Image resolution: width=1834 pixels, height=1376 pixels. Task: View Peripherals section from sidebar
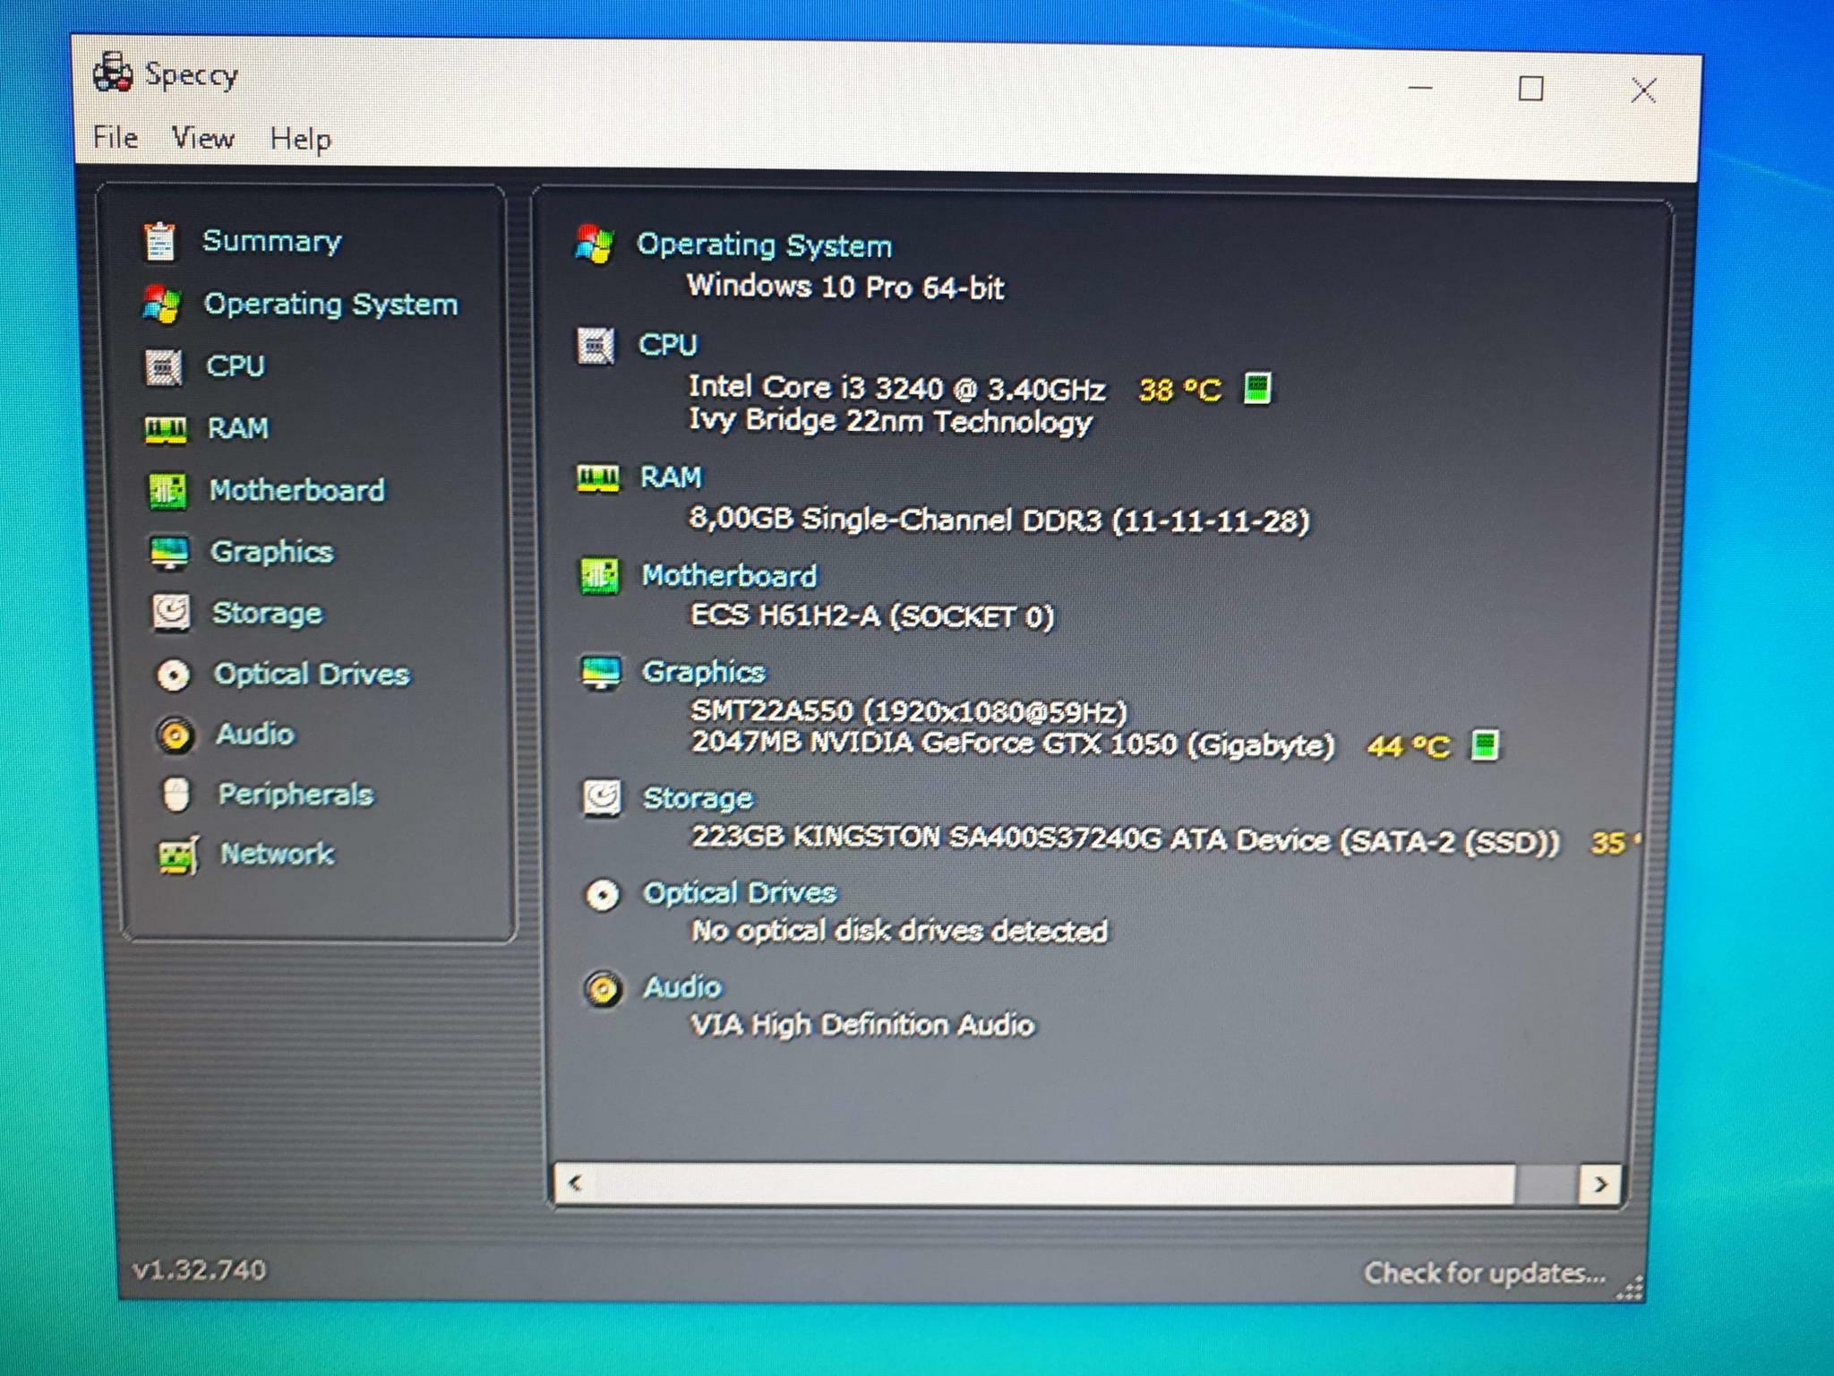pos(296,795)
